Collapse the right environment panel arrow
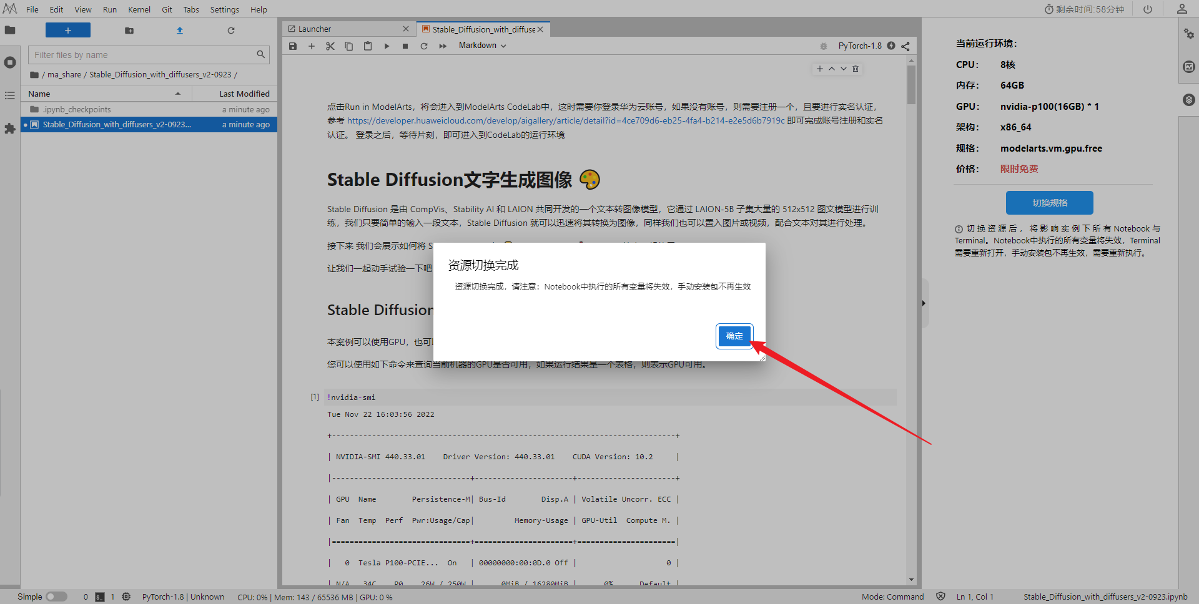This screenshot has height=604, width=1199. click(924, 303)
